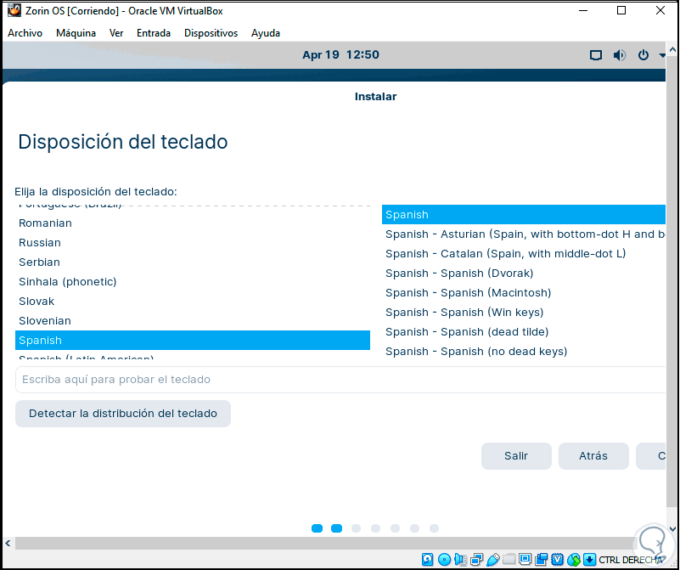Open the Ayuda menu
The height and width of the screenshot is (570, 680).
266,33
